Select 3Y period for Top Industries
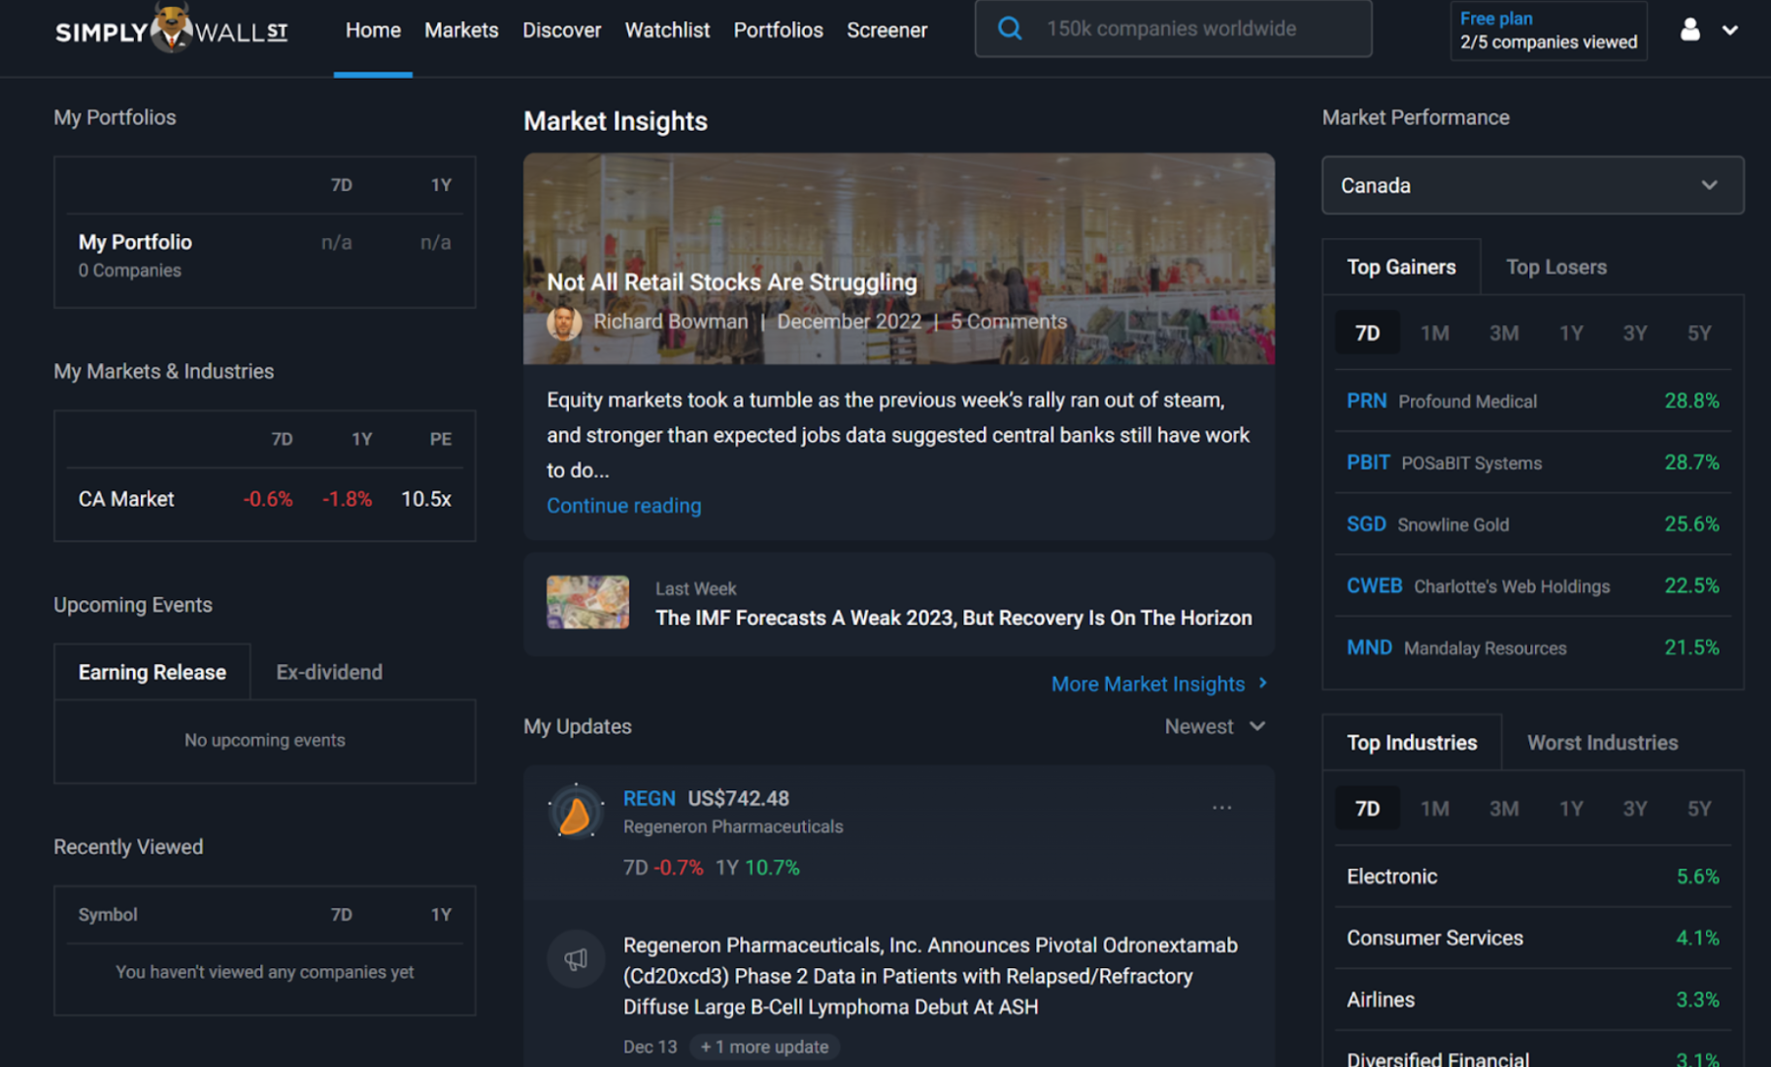Image resolution: width=1771 pixels, height=1067 pixels. 1635,809
